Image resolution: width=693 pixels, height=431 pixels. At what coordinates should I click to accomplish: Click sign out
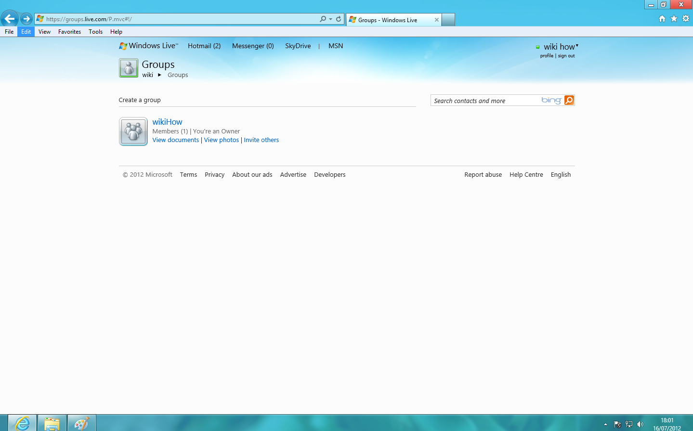[566, 56]
